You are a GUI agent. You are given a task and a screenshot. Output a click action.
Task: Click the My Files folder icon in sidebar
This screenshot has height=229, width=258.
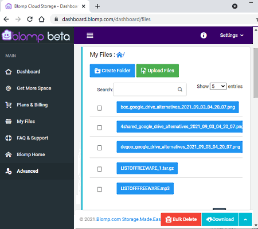click(x=9, y=121)
